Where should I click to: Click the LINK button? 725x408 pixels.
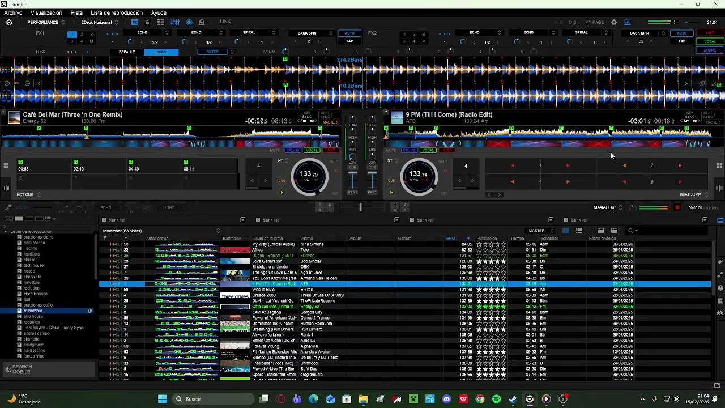pos(225,22)
